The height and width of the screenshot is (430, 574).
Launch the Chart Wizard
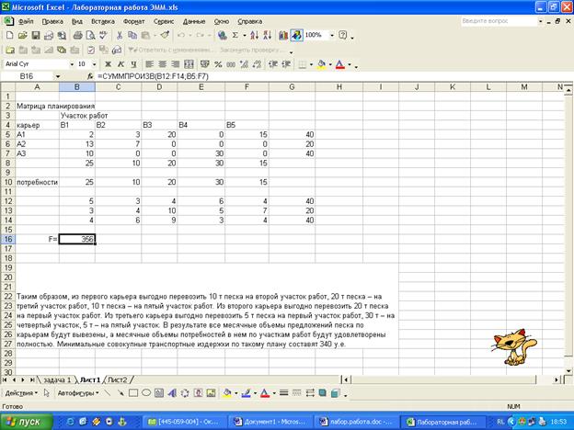283,35
